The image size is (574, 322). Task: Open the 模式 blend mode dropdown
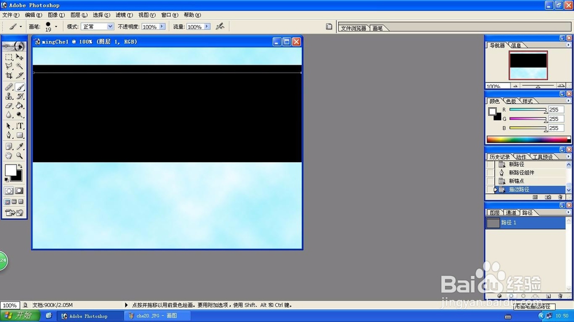(110, 27)
